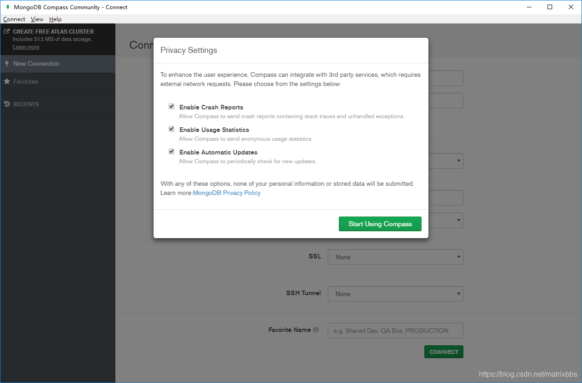
Task: Click the Enable Crash Reports label
Action: pyautogui.click(x=211, y=107)
